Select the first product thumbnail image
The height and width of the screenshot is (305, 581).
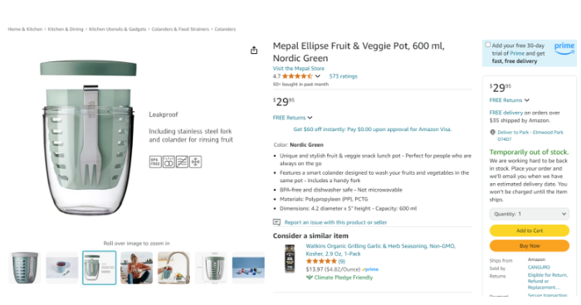coord(25,268)
